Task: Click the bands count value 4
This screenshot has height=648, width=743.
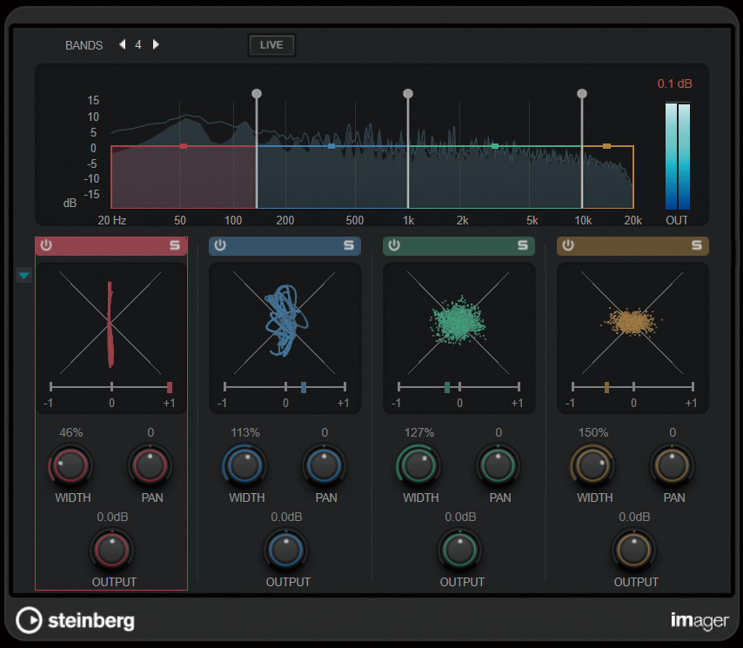Action: pyautogui.click(x=137, y=45)
